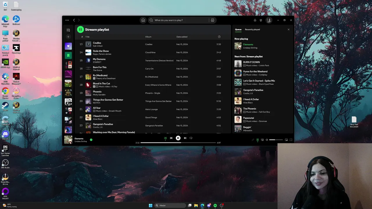Viewport: 372px width, 209px height.
Task: Create a playlist with plus button
Action: coord(68,37)
